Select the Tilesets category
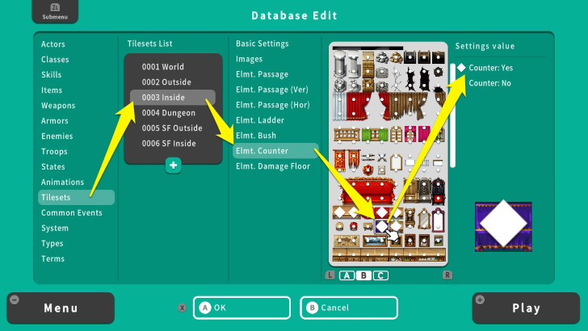 (x=76, y=198)
